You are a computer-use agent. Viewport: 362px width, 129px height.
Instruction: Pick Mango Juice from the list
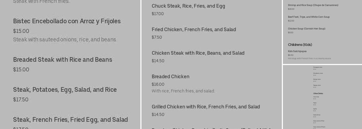click(317, 79)
